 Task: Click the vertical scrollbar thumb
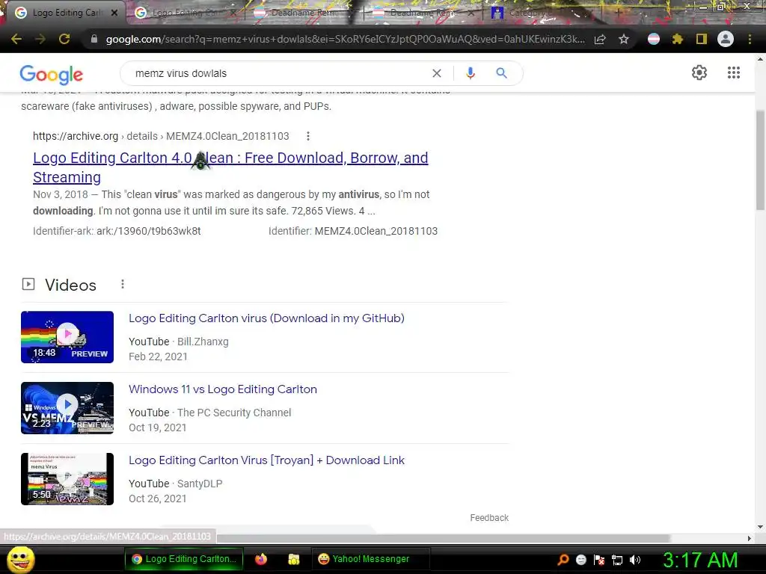point(760,160)
